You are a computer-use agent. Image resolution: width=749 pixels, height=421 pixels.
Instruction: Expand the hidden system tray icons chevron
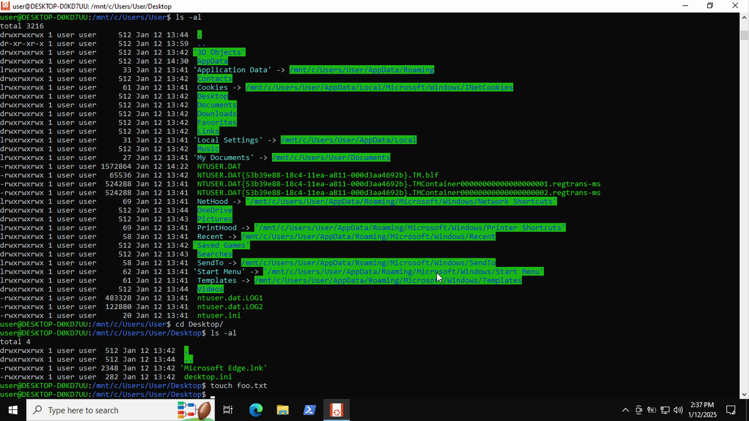[625, 410]
